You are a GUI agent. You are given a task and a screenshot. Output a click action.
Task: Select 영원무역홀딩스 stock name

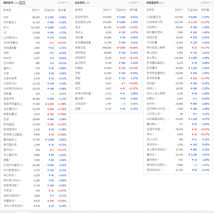pyautogui.click(x=13, y=104)
